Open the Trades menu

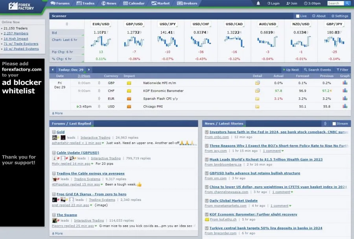pyautogui.click(x=85, y=3)
